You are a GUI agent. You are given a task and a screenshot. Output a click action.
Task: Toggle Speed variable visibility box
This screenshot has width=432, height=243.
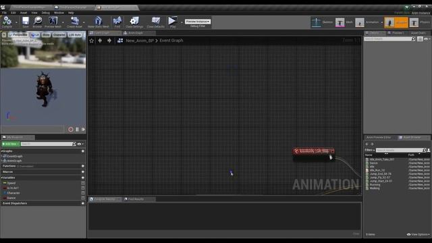point(82,183)
